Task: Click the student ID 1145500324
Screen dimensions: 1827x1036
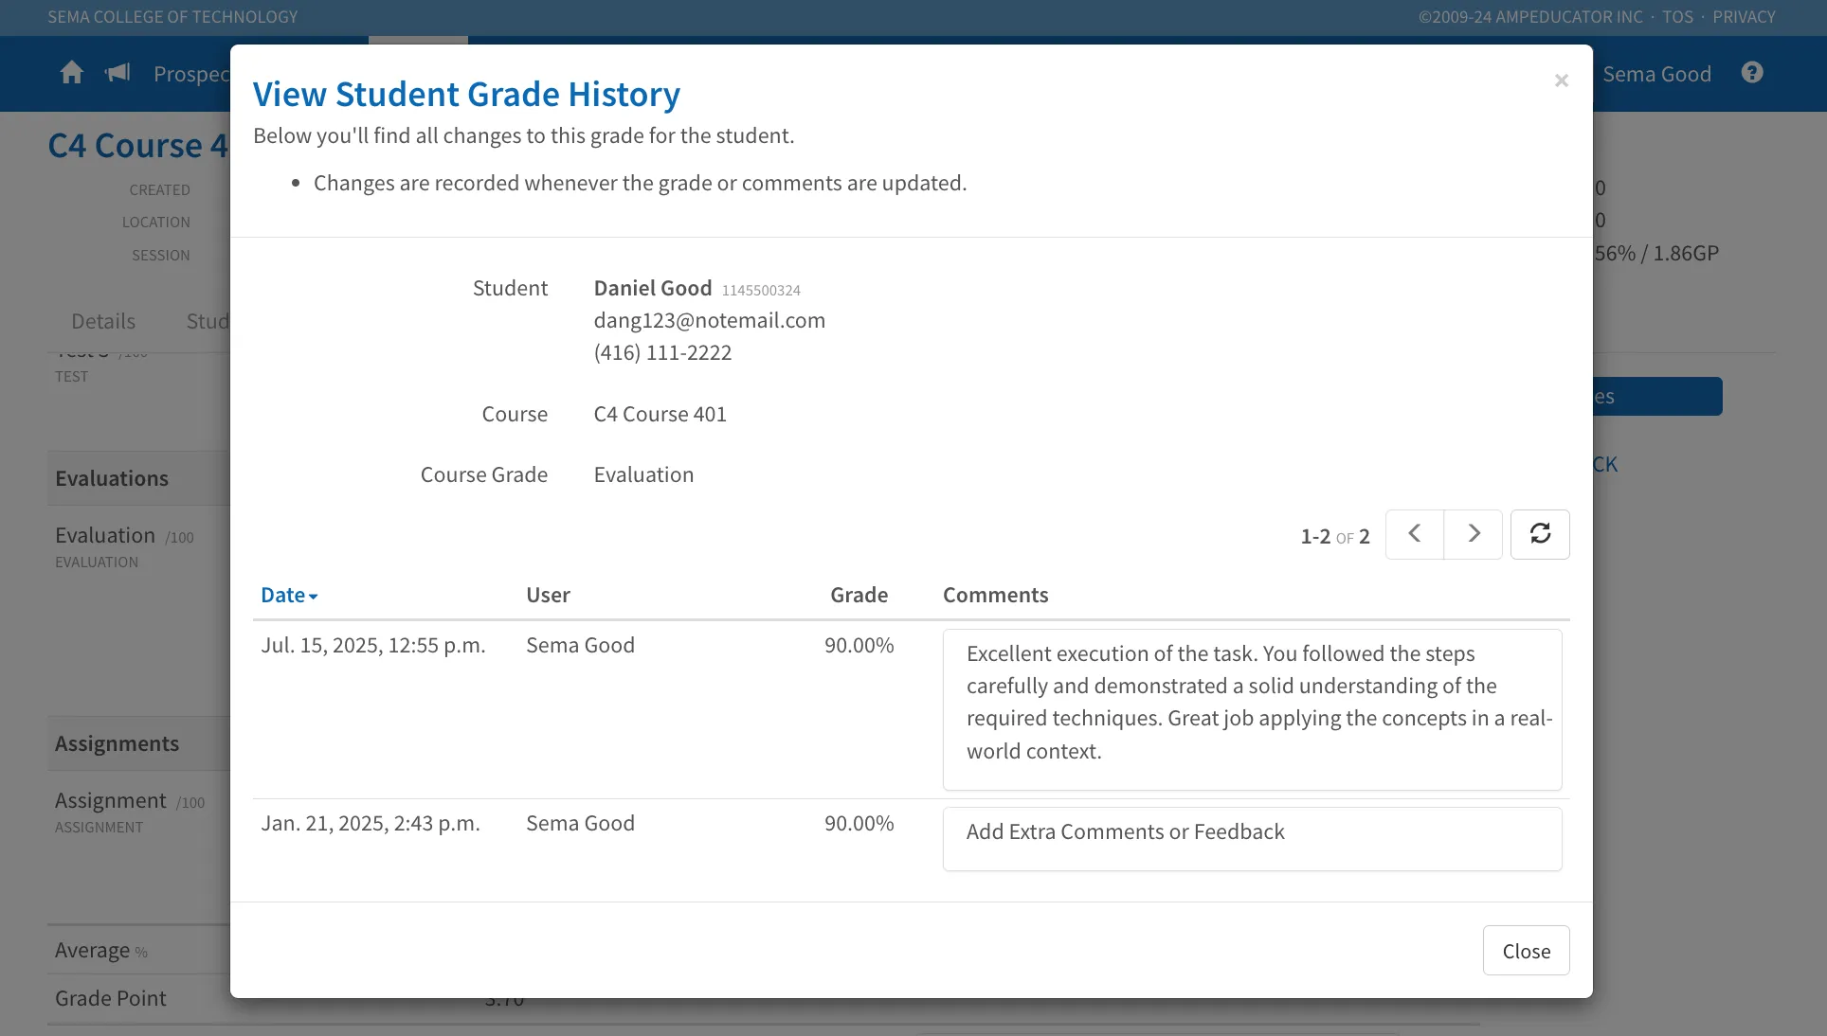Action: point(761,290)
